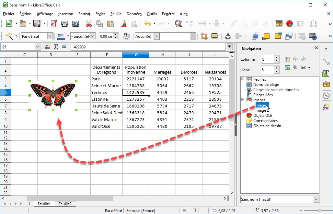Viewport: 333px width, 214px height.
Task: Insert a chart using the pie chart icon
Action: (290, 24)
